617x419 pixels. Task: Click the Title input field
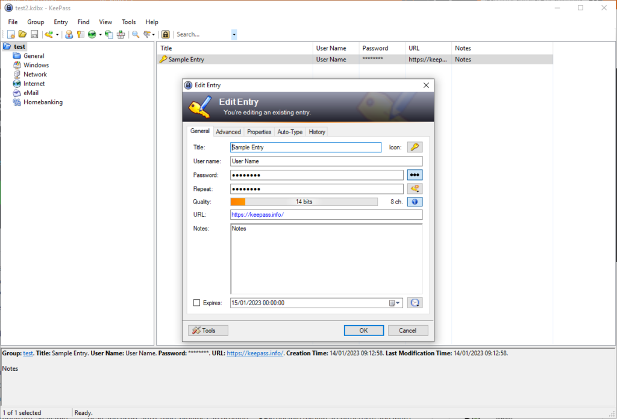pos(305,147)
